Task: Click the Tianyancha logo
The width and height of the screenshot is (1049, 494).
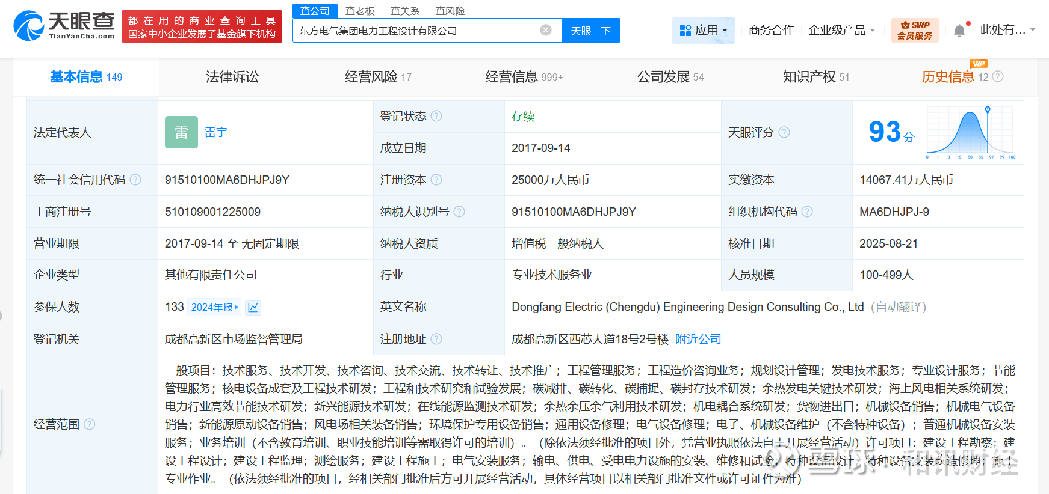Action: coord(64,26)
